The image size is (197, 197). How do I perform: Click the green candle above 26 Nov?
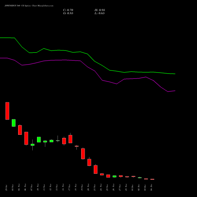pyautogui.click(x=115, y=177)
